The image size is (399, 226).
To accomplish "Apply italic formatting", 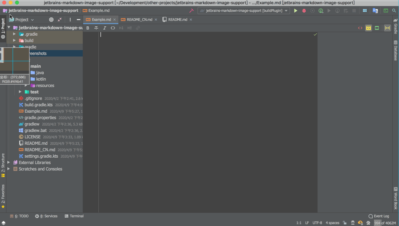I will 105,28.
